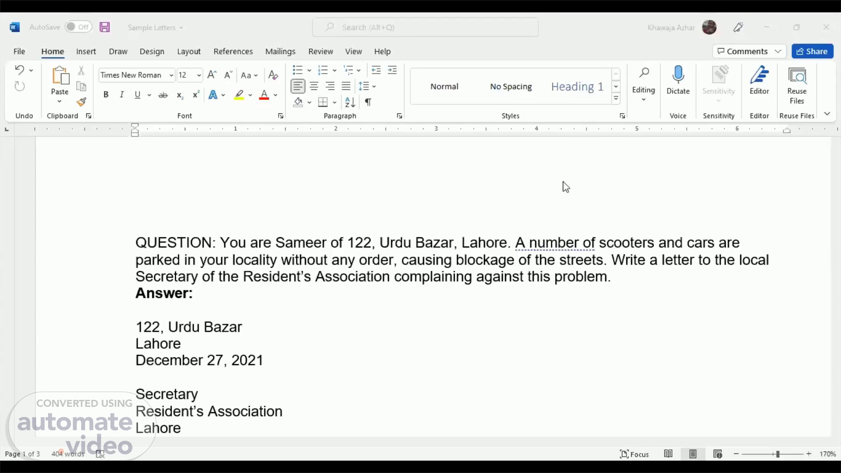
Task: Open Reuse Files
Action: (797, 86)
